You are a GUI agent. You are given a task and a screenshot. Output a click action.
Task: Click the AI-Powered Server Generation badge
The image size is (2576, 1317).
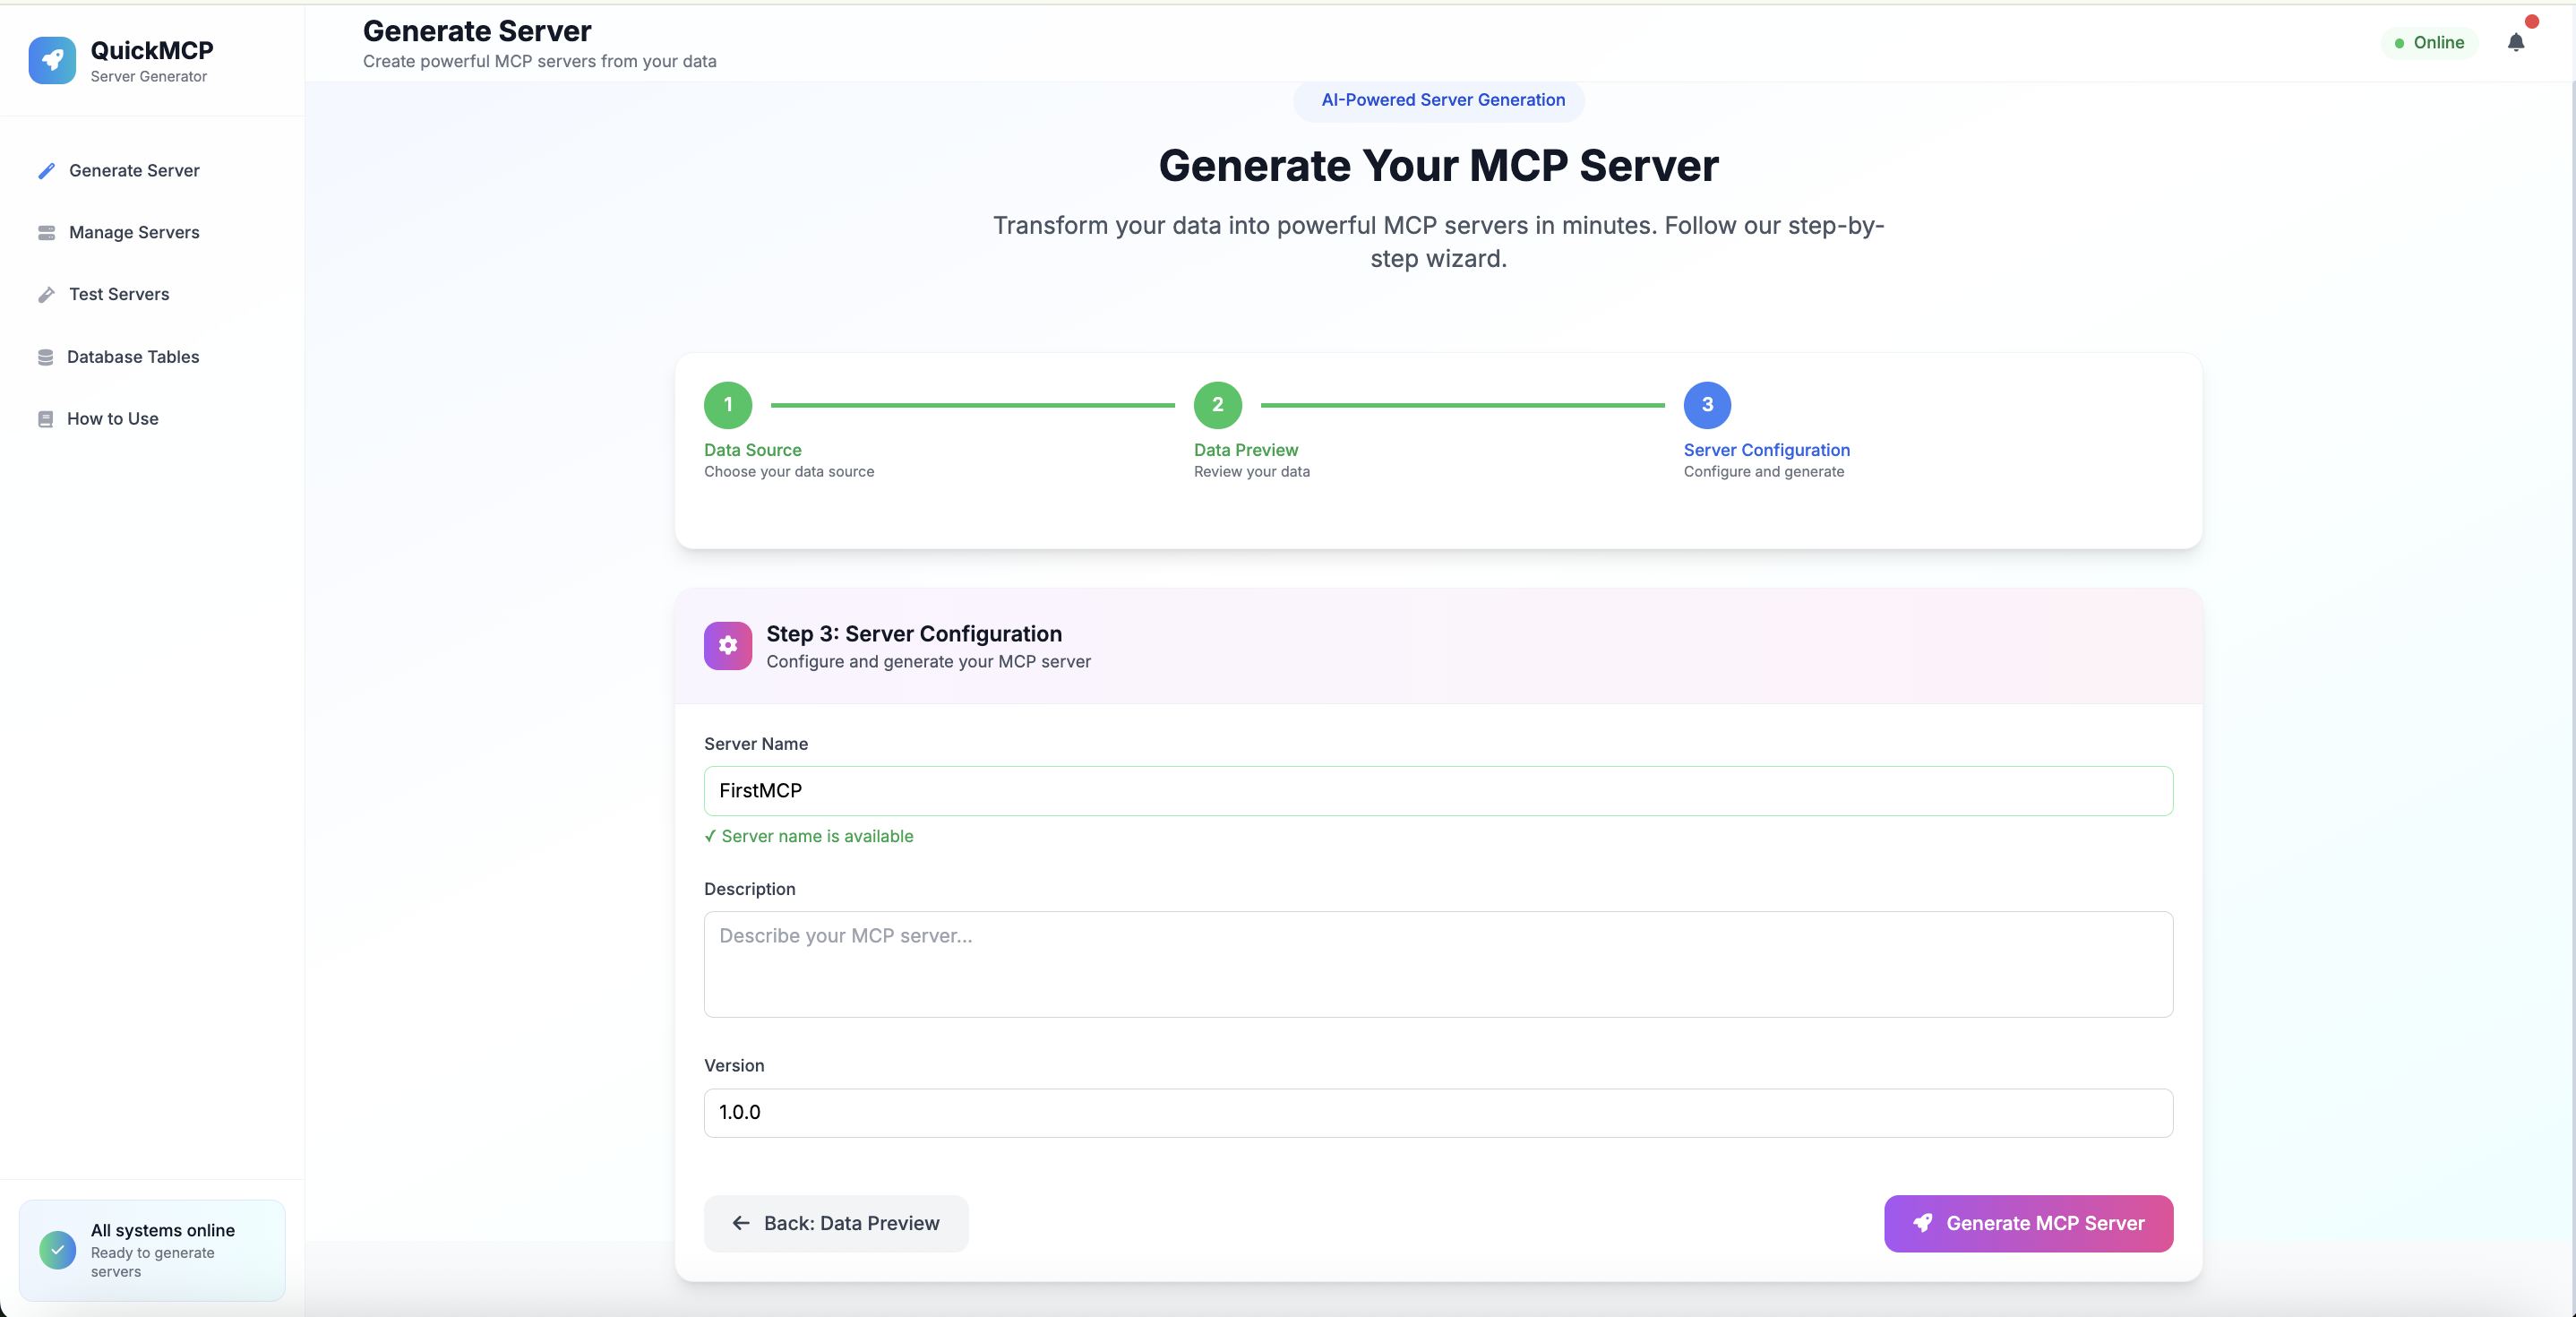(x=1438, y=100)
